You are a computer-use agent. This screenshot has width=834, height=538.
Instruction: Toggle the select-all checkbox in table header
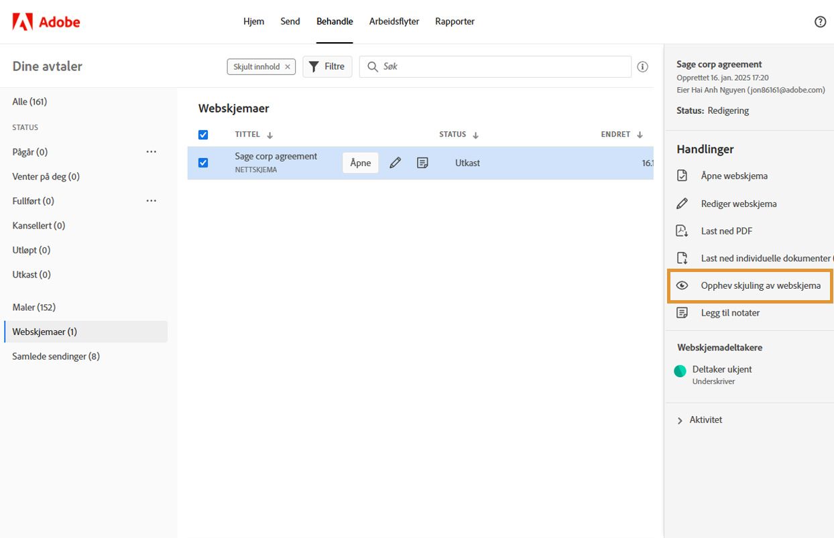pyautogui.click(x=203, y=135)
